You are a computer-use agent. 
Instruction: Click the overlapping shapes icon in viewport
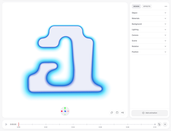tap(112, 112)
